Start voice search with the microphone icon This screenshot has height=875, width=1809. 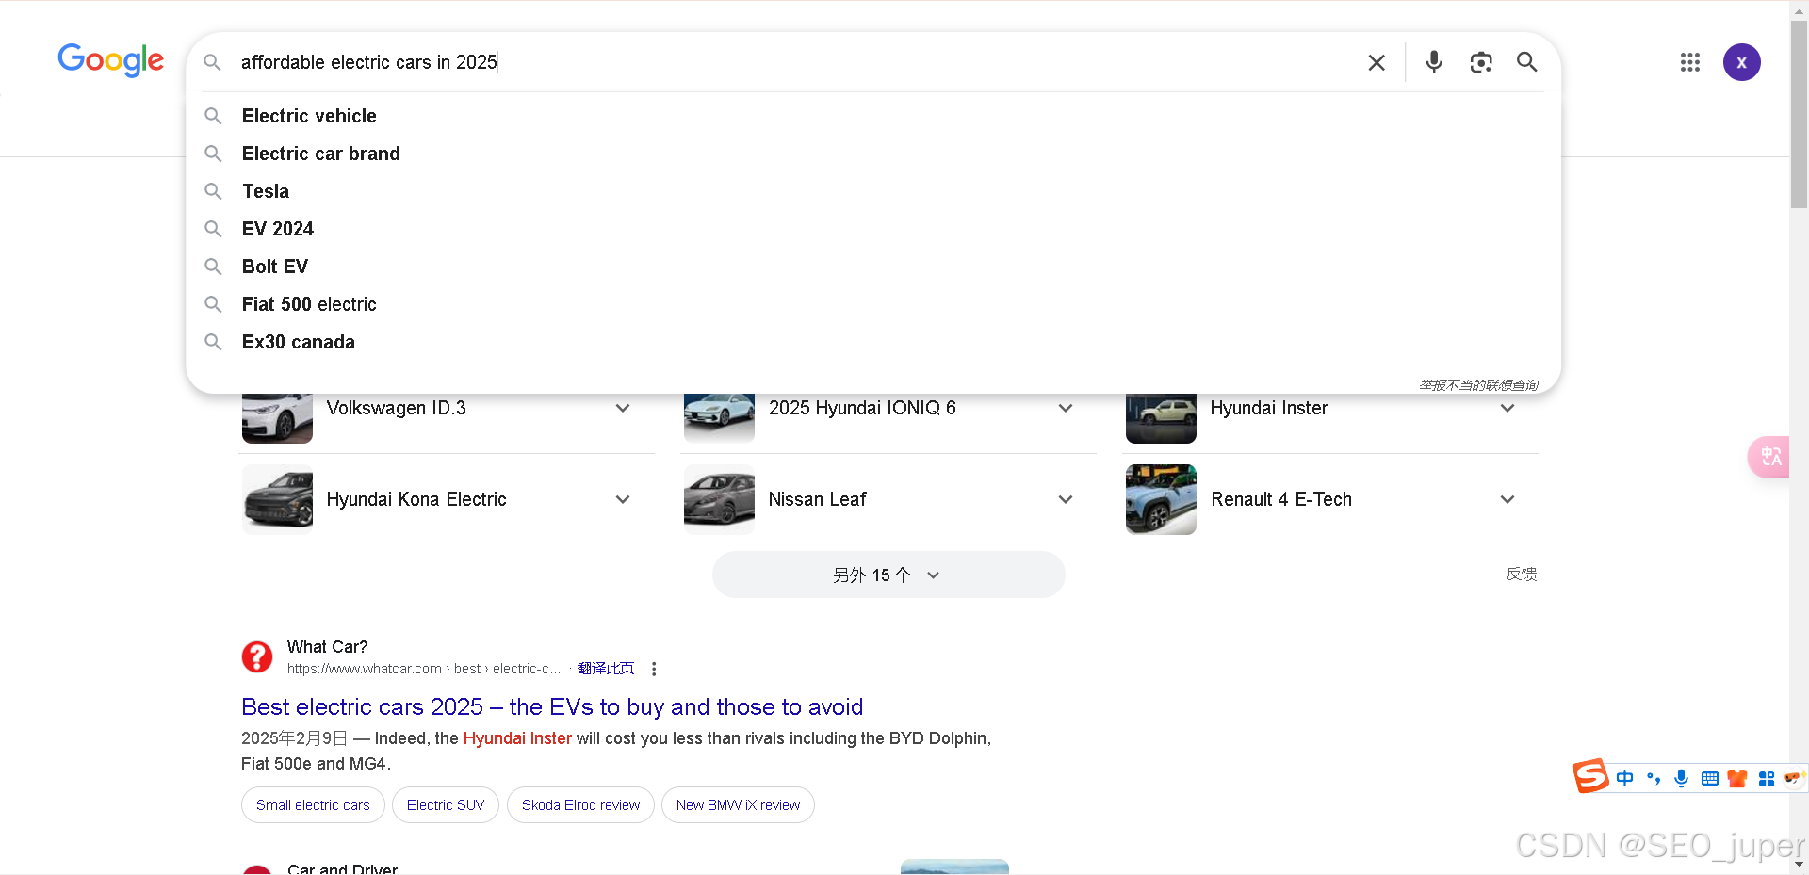coord(1434,62)
